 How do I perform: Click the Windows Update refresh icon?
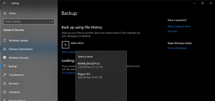coord(5,41)
